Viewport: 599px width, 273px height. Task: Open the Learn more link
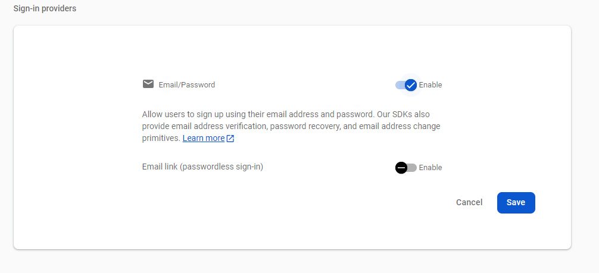(204, 138)
